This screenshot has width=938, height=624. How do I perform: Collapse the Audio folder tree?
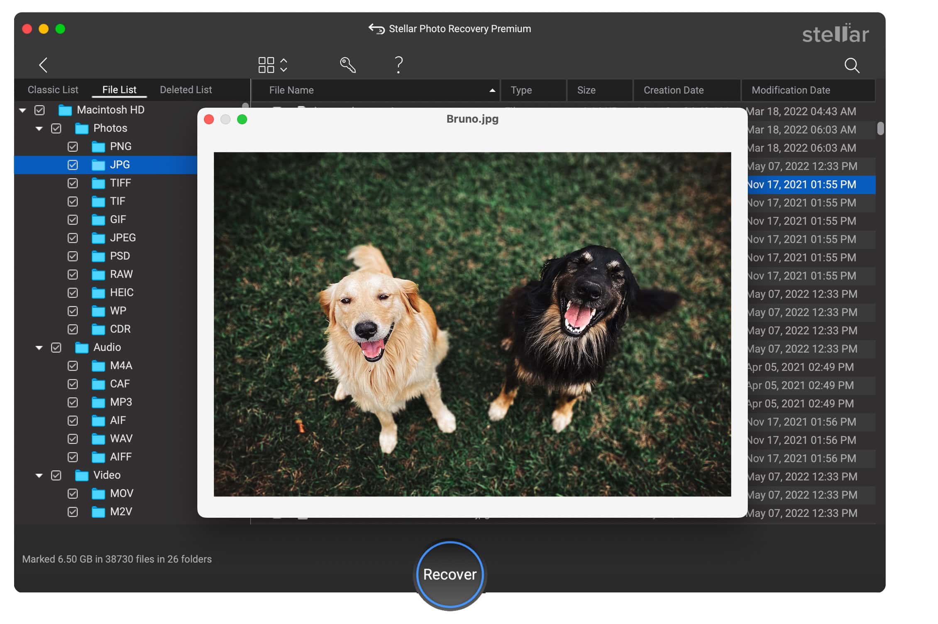tap(39, 348)
